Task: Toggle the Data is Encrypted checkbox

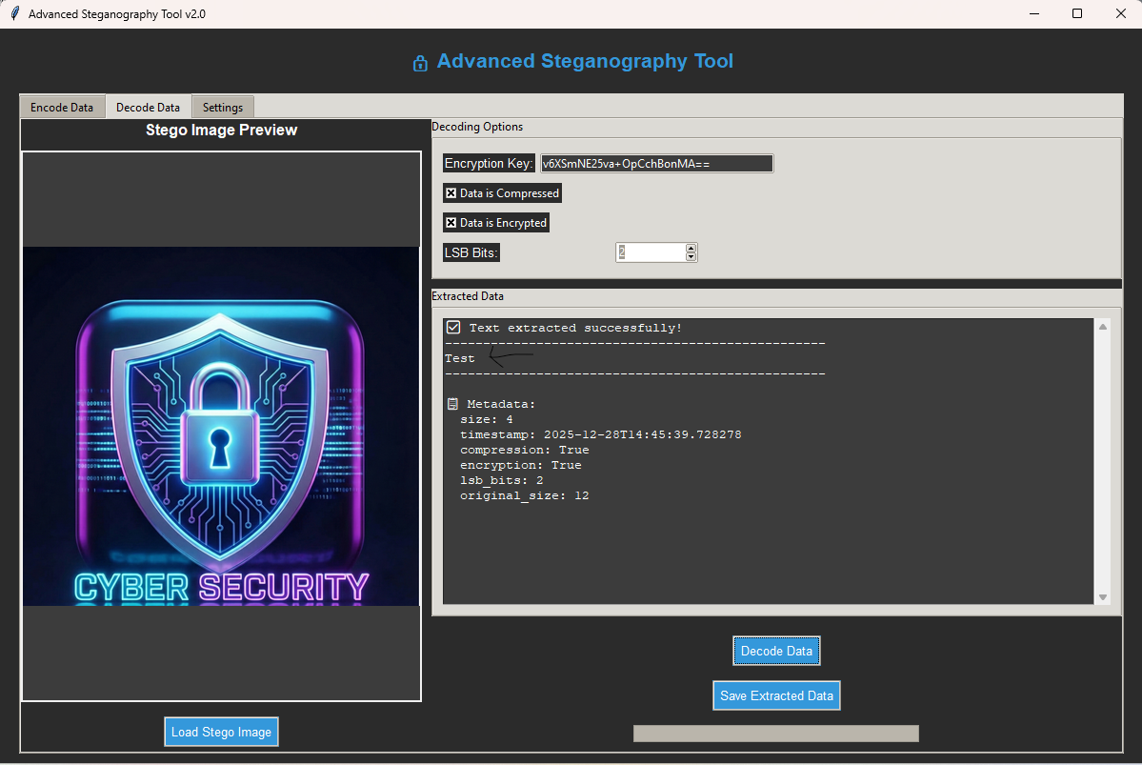Action: (451, 223)
